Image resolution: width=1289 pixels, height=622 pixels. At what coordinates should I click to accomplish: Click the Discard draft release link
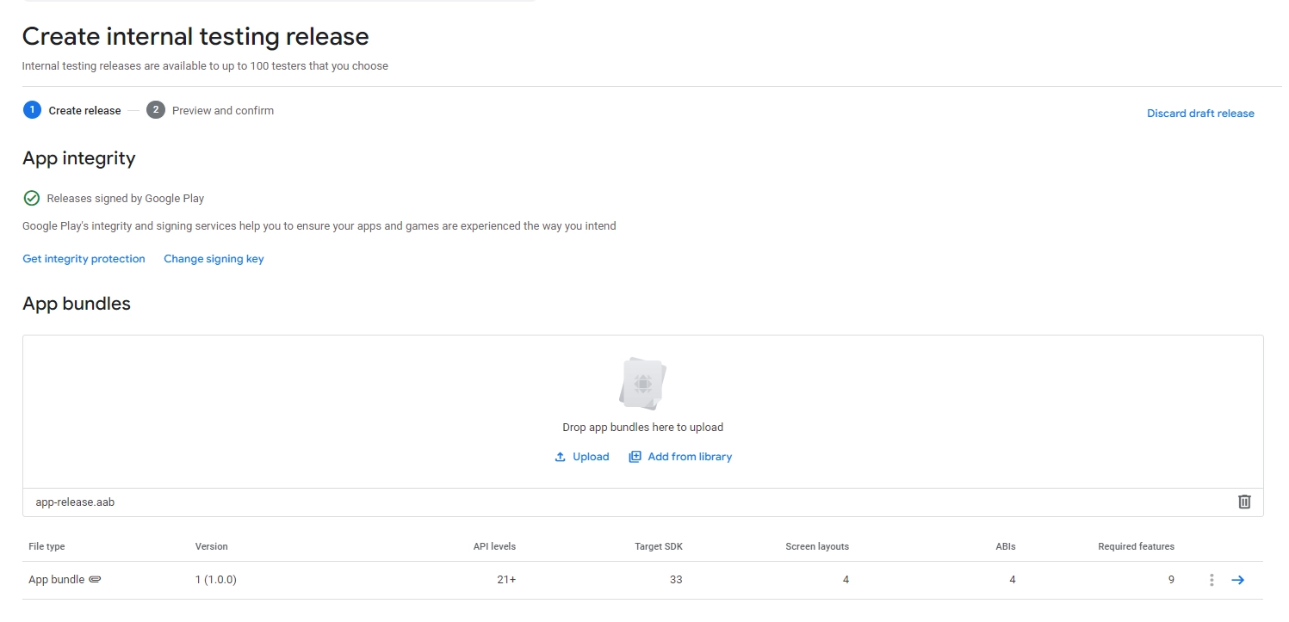tap(1200, 113)
